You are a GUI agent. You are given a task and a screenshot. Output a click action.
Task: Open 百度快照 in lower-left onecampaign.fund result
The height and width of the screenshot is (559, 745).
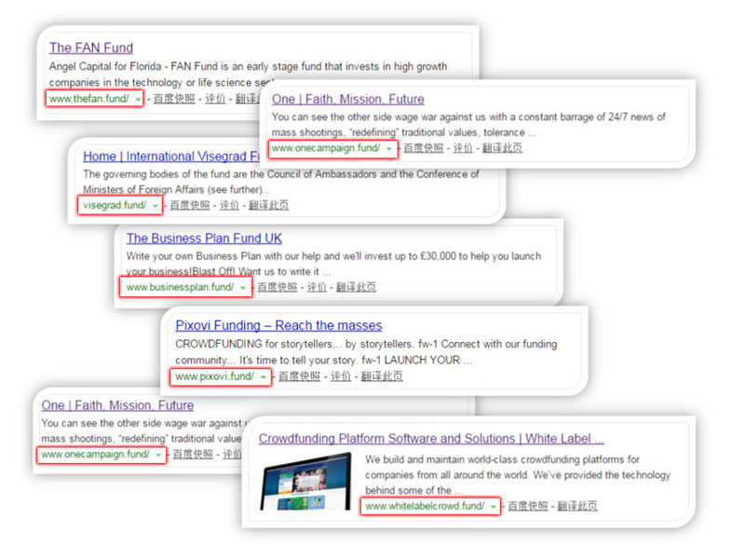tap(193, 455)
